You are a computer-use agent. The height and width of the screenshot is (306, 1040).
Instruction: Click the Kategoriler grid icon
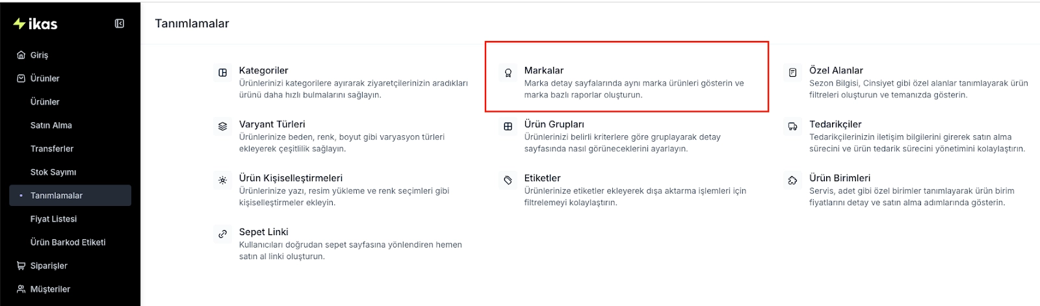[x=223, y=73]
